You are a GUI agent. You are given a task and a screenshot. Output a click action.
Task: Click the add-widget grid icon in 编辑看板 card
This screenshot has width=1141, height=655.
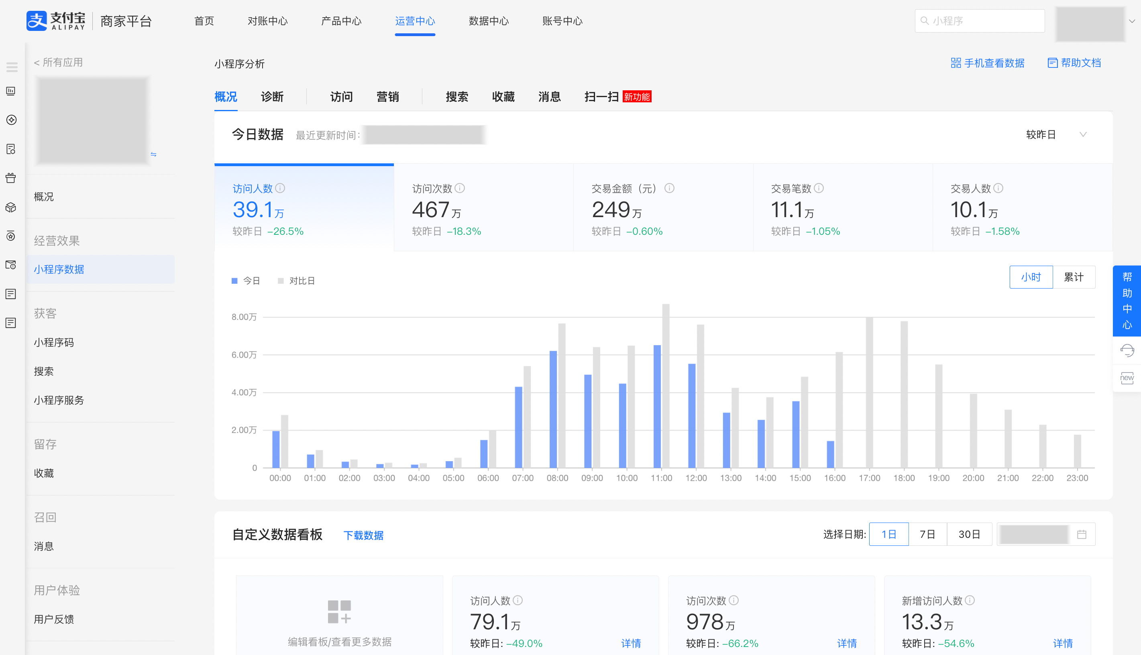pos(339,612)
